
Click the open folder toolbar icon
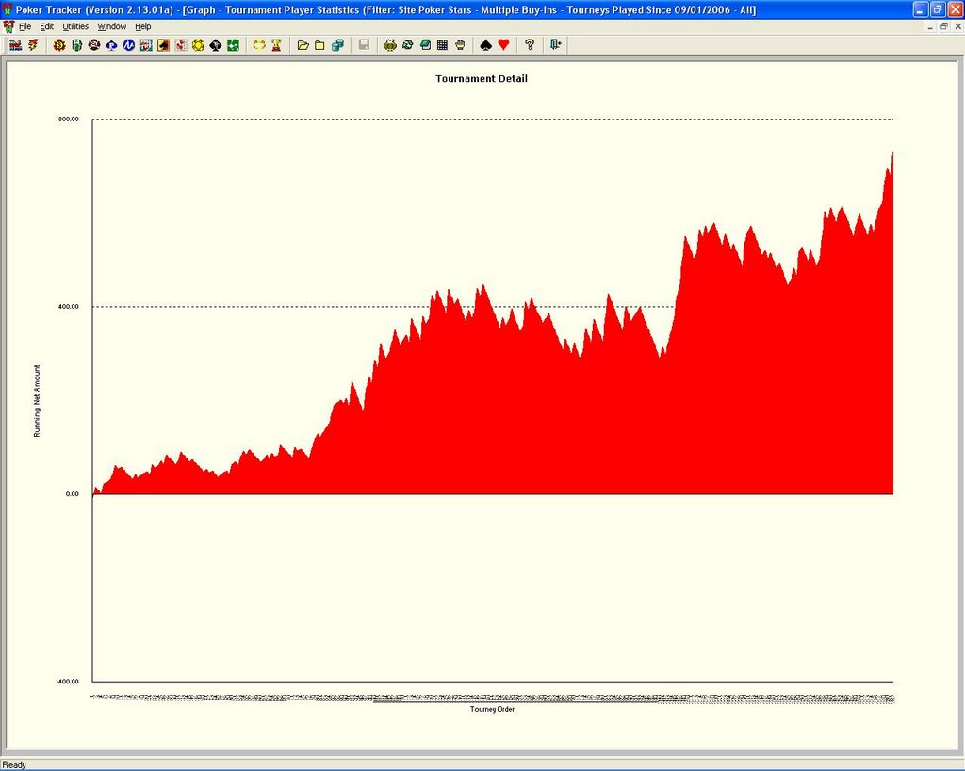point(303,45)
